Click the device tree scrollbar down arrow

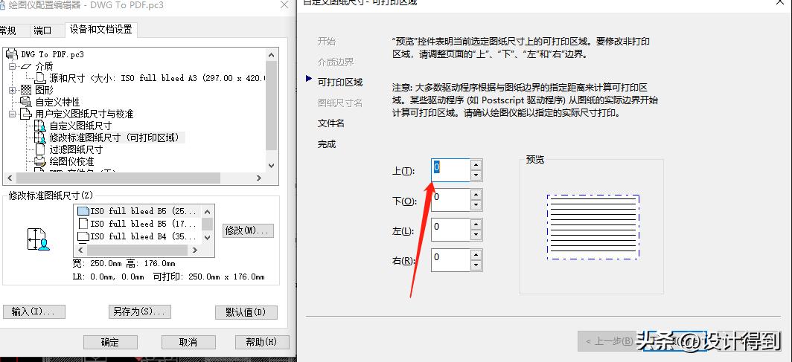click(271, 165)
